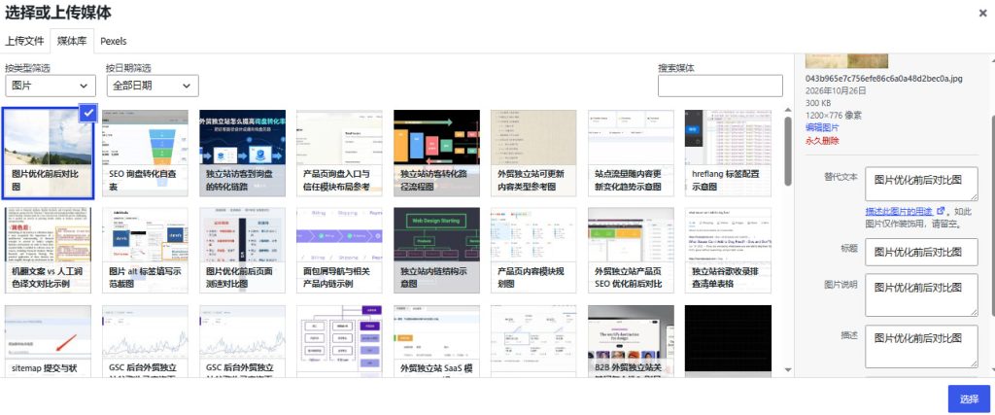The width and height of the screenshot is (995, 415).
Task: Select the sitemap 提交与状态 thumbnail
Action: click(49, 341)
